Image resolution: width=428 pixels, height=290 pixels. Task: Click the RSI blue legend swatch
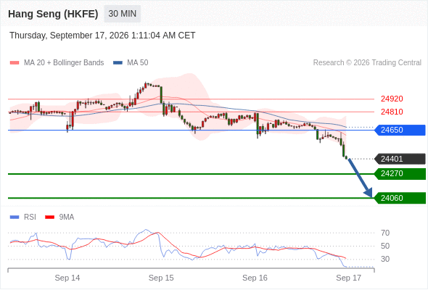15,217
